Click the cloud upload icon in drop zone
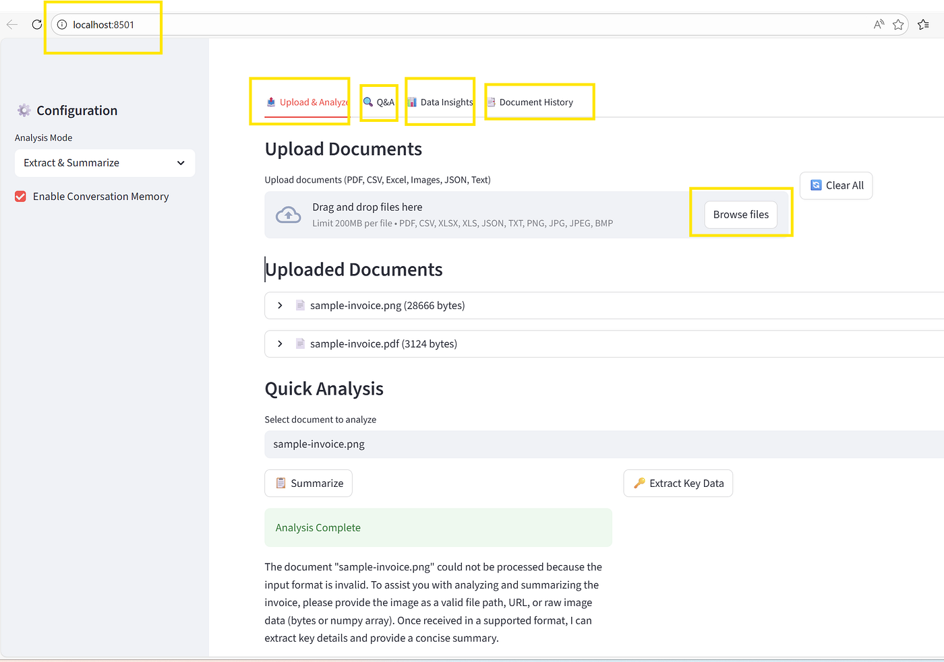Screen dimensions: 944x662 [289, 215]
